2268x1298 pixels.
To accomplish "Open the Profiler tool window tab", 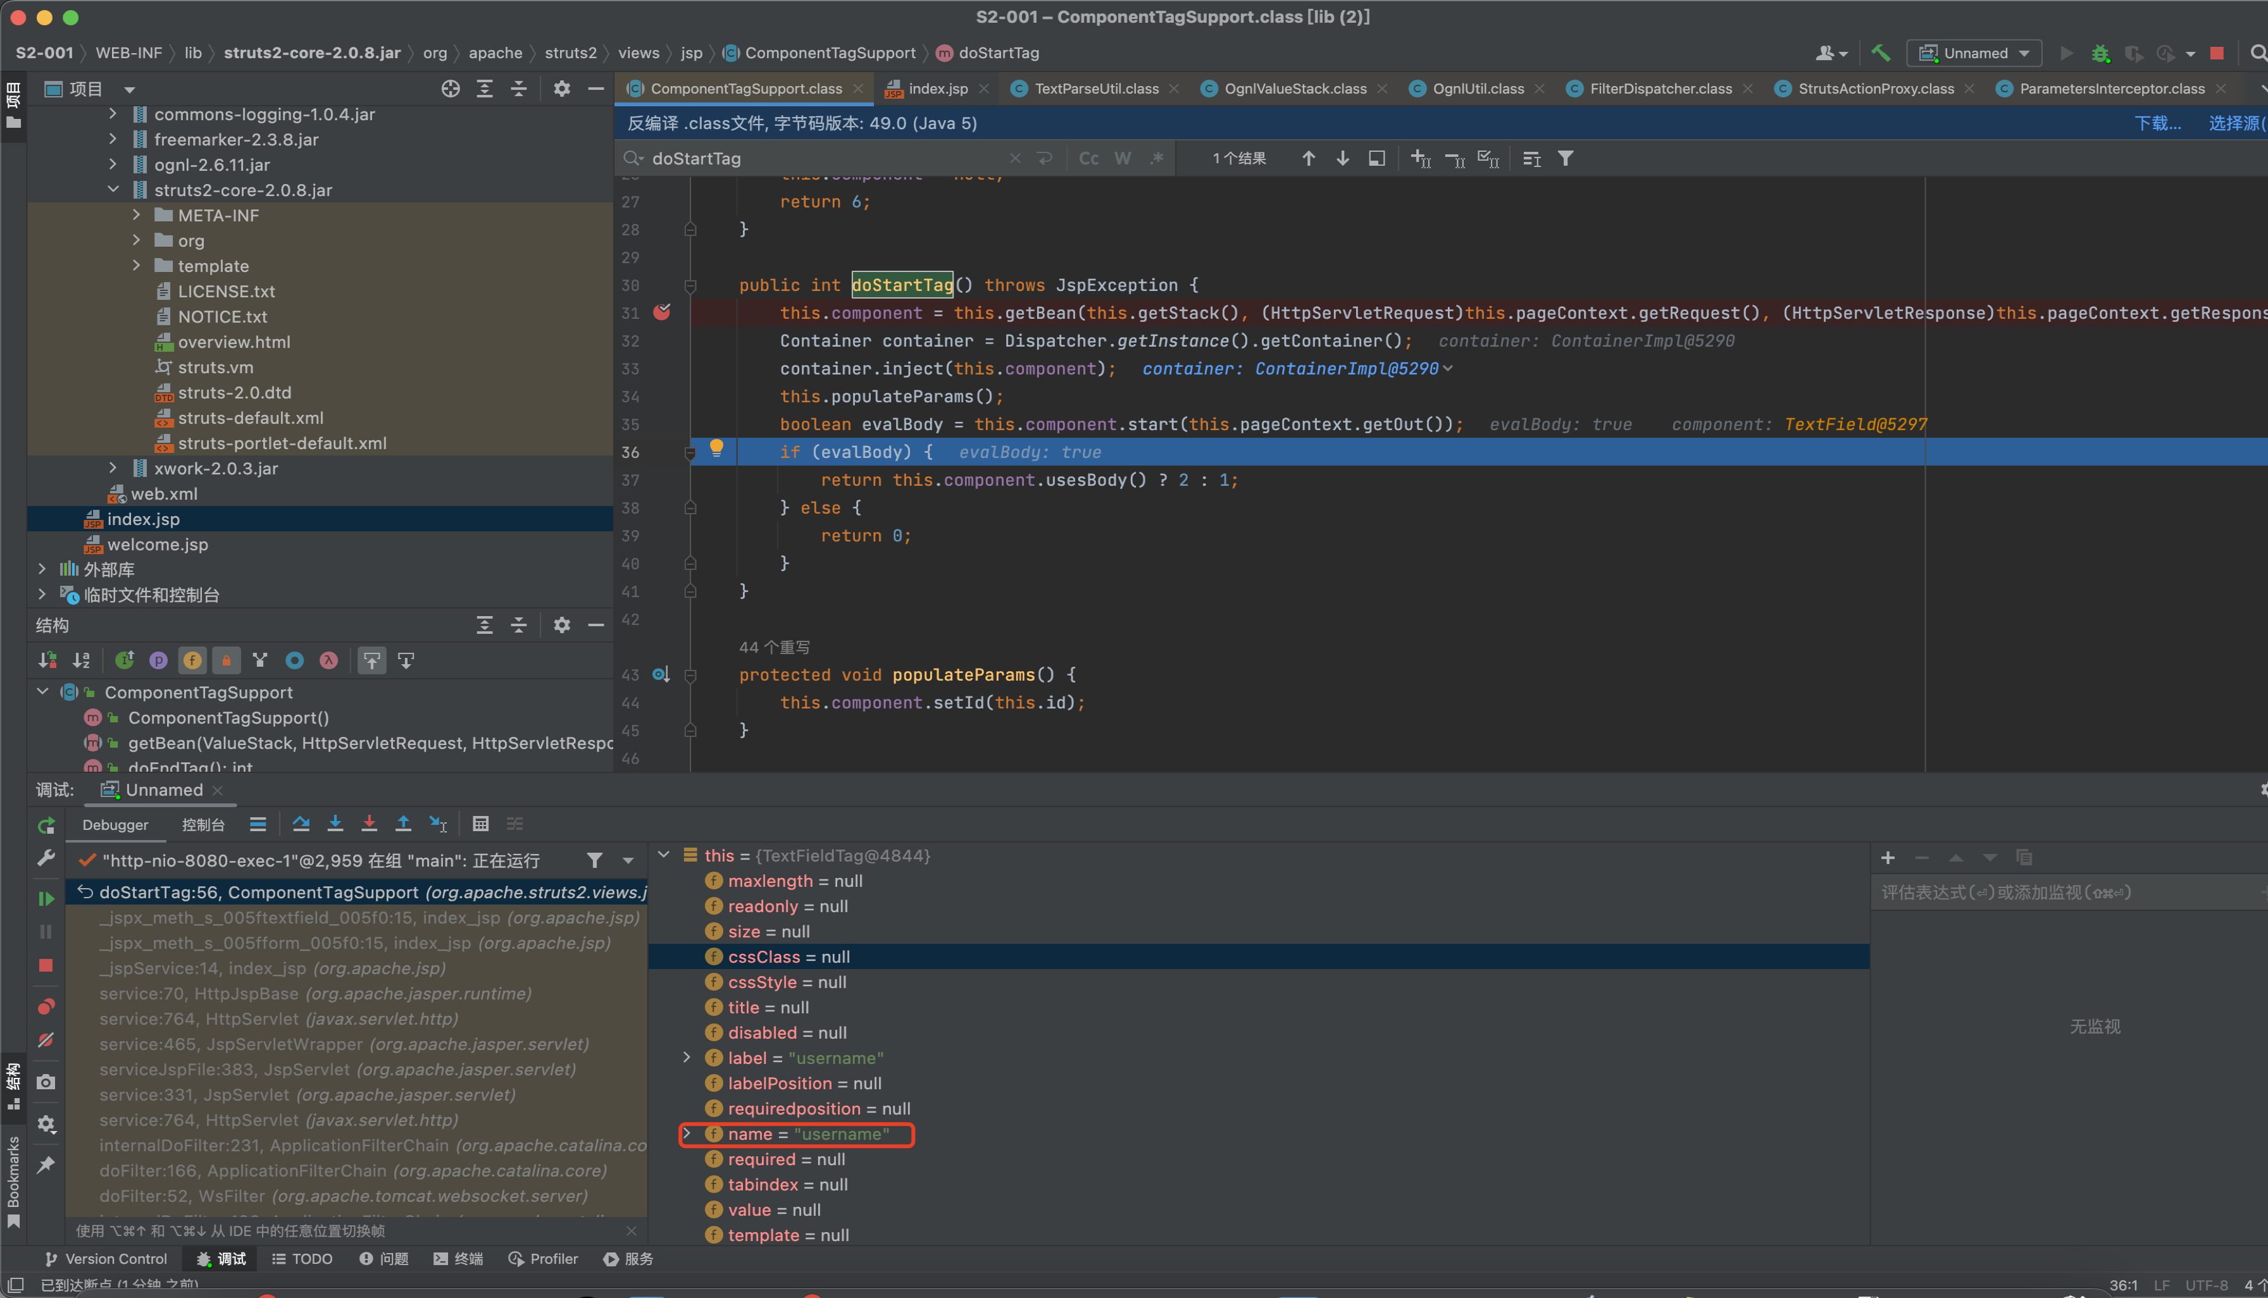I will click(x=543, y=1259).
